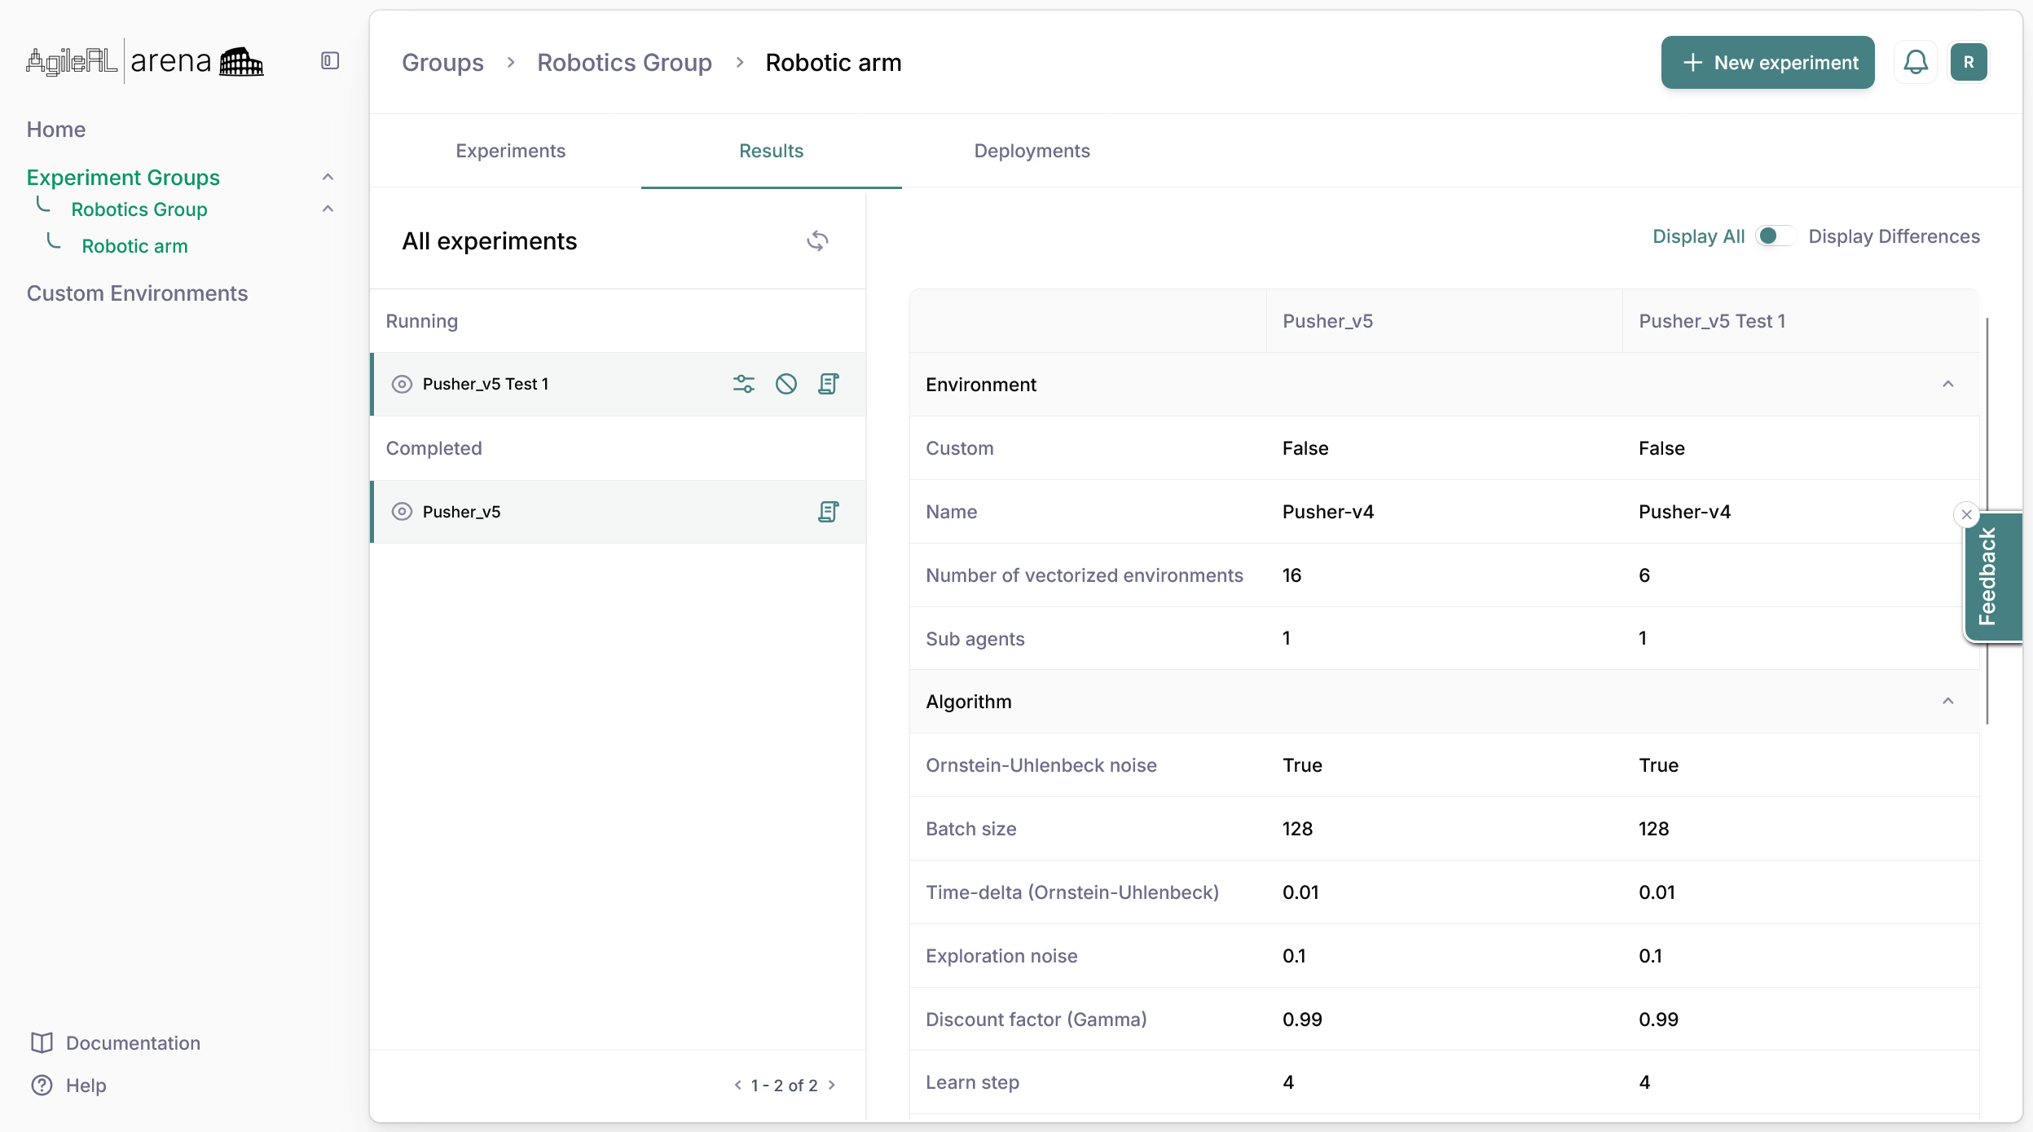Image resolution: width=2033 pixels, height=1132 pixels.
Task: Refresh the All experiments list
Action: pyautogui.click(x=817, y=241)
